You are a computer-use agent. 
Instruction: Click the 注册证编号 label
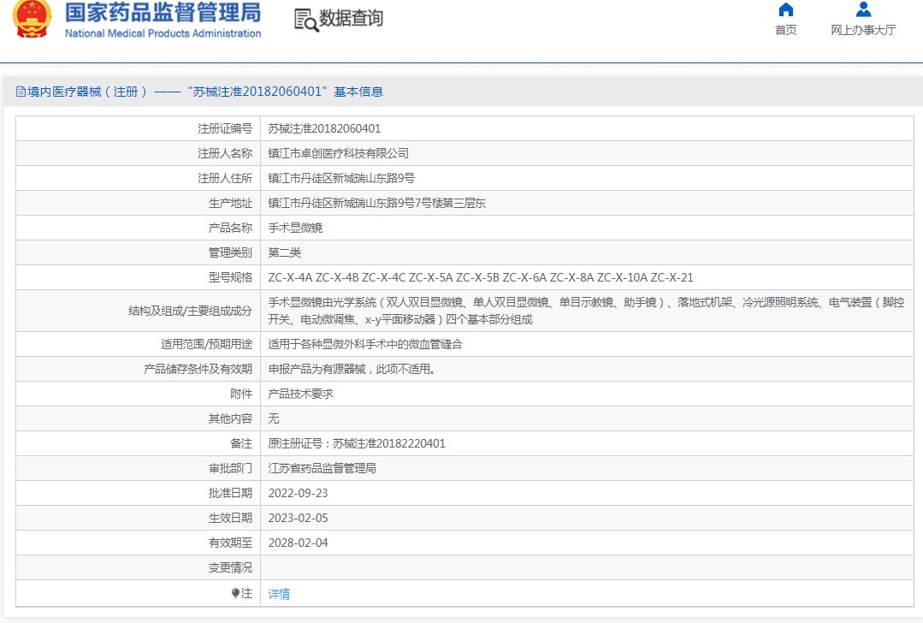(225, 128)
